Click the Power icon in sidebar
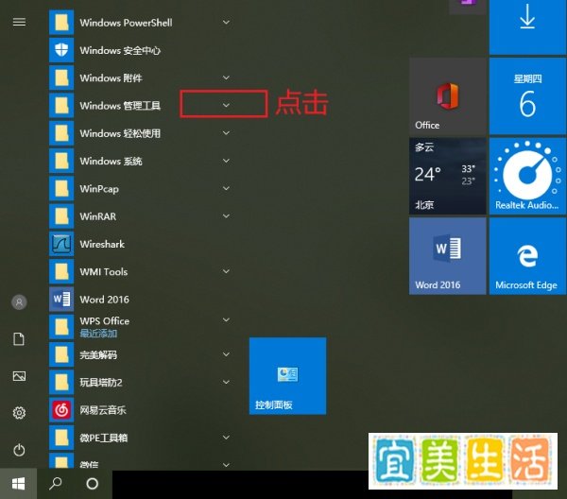 (19, 450)
